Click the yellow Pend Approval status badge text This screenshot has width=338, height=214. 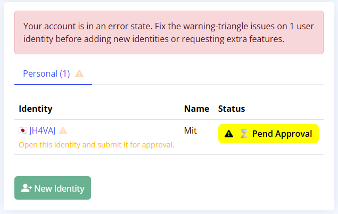[x=282, y=134]
